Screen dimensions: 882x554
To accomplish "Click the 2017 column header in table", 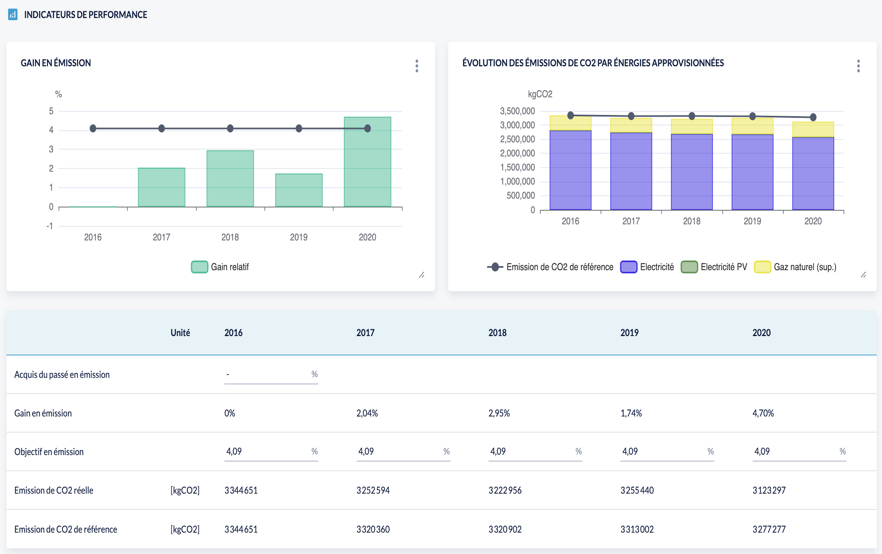I will point(365,333).
